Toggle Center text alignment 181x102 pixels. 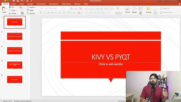[x=90, y=12]
